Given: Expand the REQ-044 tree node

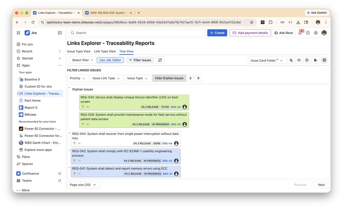Looking at the screenshot, I should [x=69, y=133].
